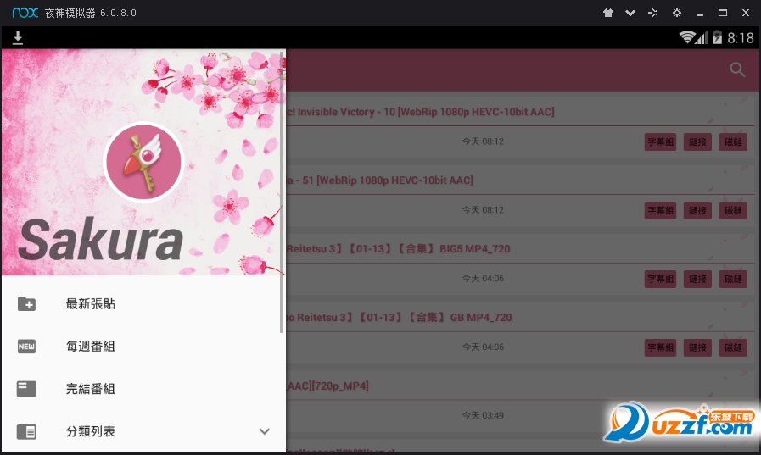Click the Nox pin window icon

point(653,13)
